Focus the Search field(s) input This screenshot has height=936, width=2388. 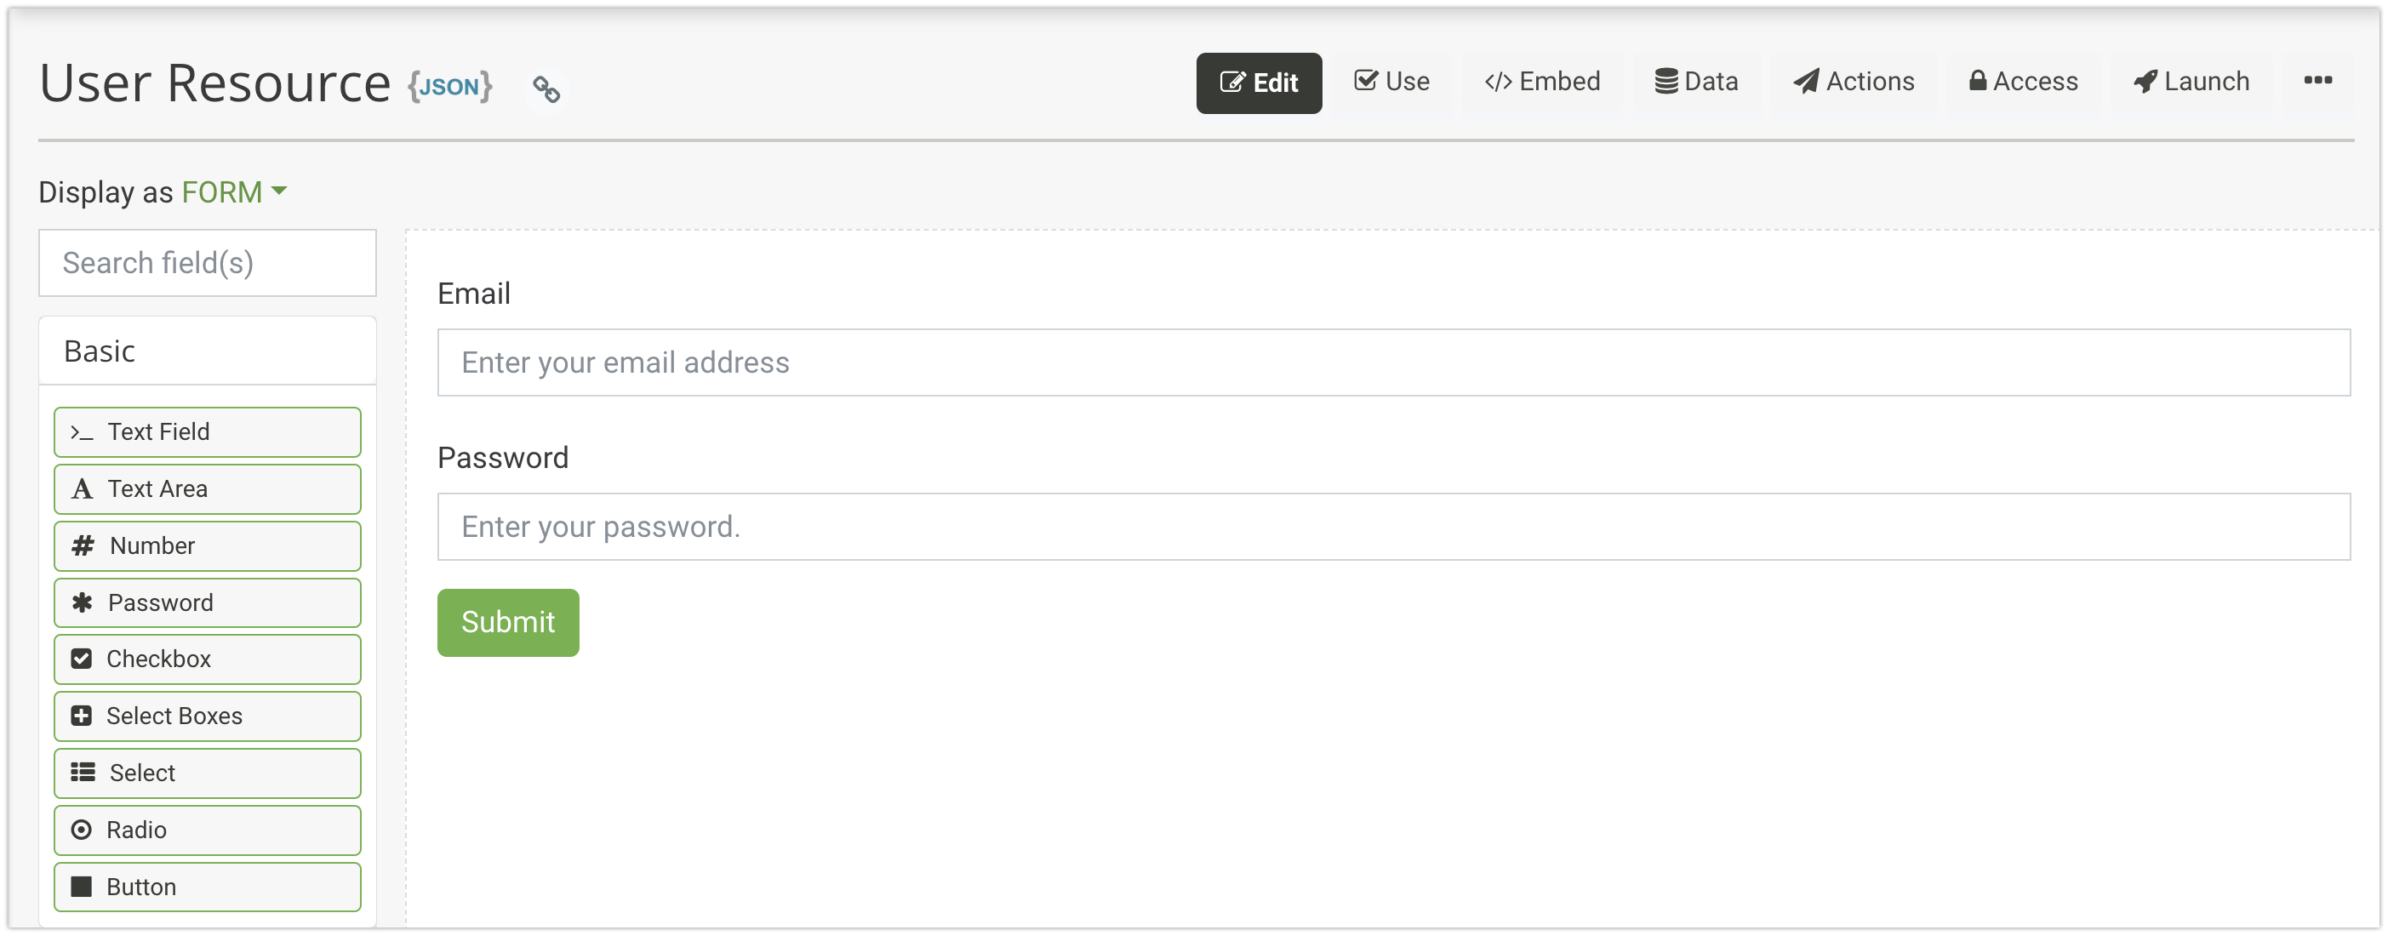pos(207,263)
